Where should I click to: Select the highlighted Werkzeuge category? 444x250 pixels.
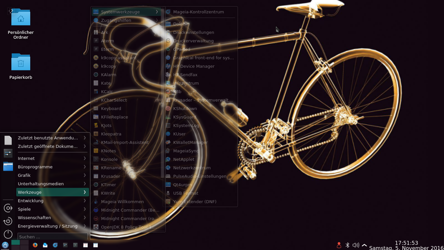coord(53,192)
